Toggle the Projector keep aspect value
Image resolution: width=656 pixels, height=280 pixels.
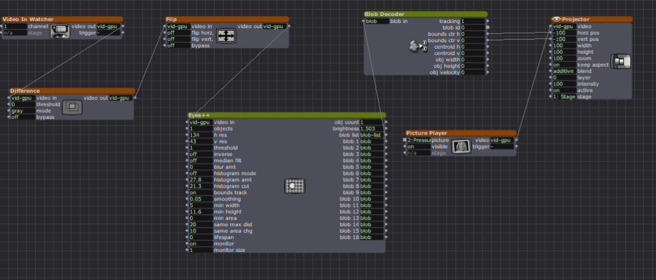tap(562, 65)
